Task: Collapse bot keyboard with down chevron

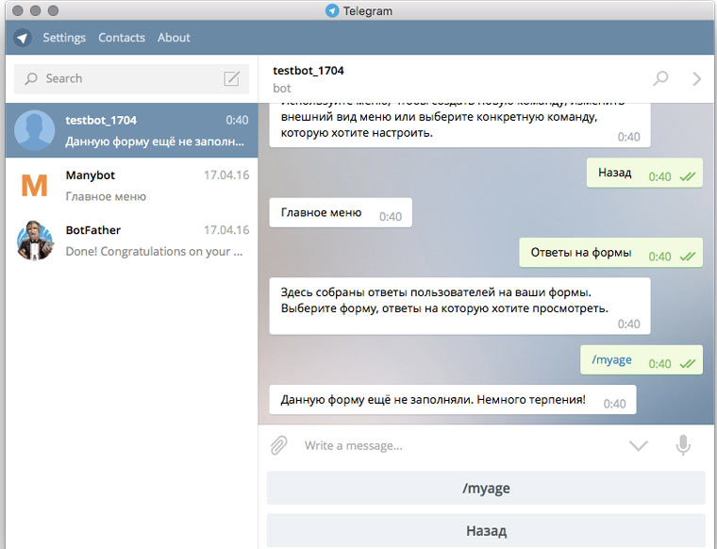Action: 639,445
